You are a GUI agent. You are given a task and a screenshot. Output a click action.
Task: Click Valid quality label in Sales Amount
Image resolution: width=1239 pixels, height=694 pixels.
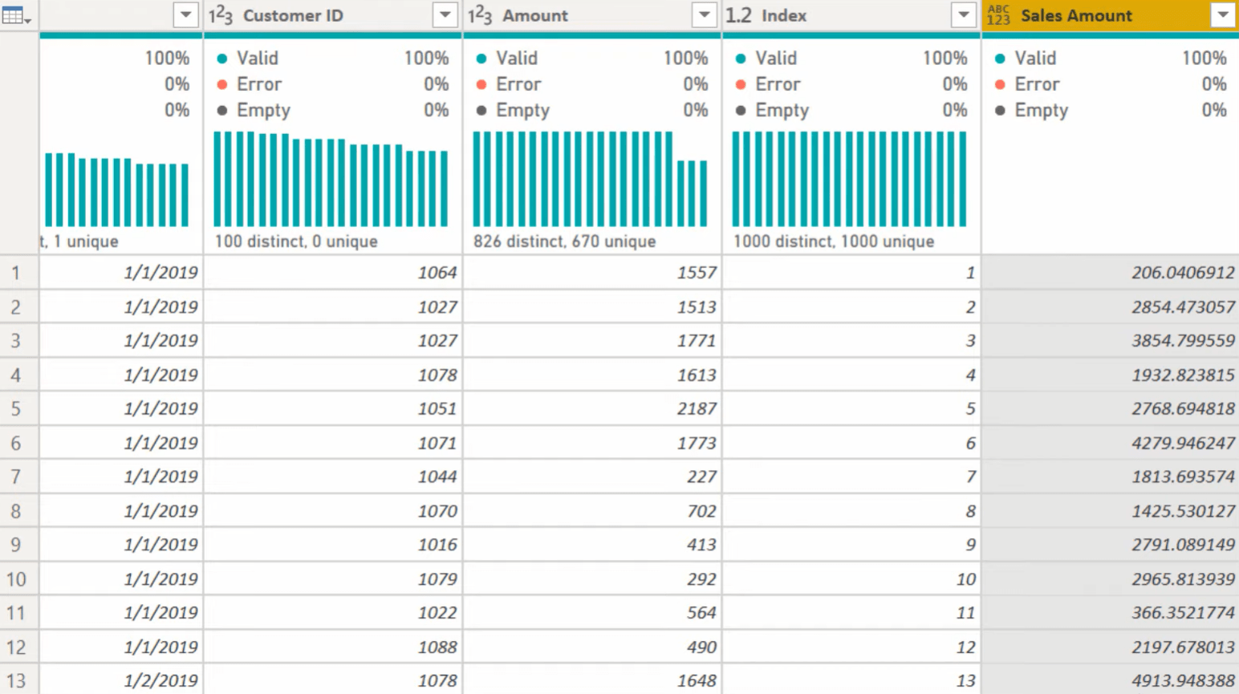(1035, 59)
